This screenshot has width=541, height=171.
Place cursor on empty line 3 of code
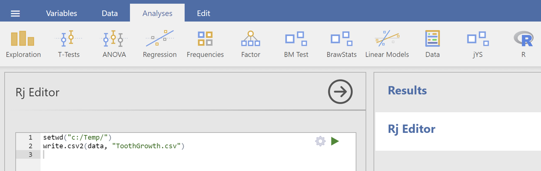[x=198, y=154]
